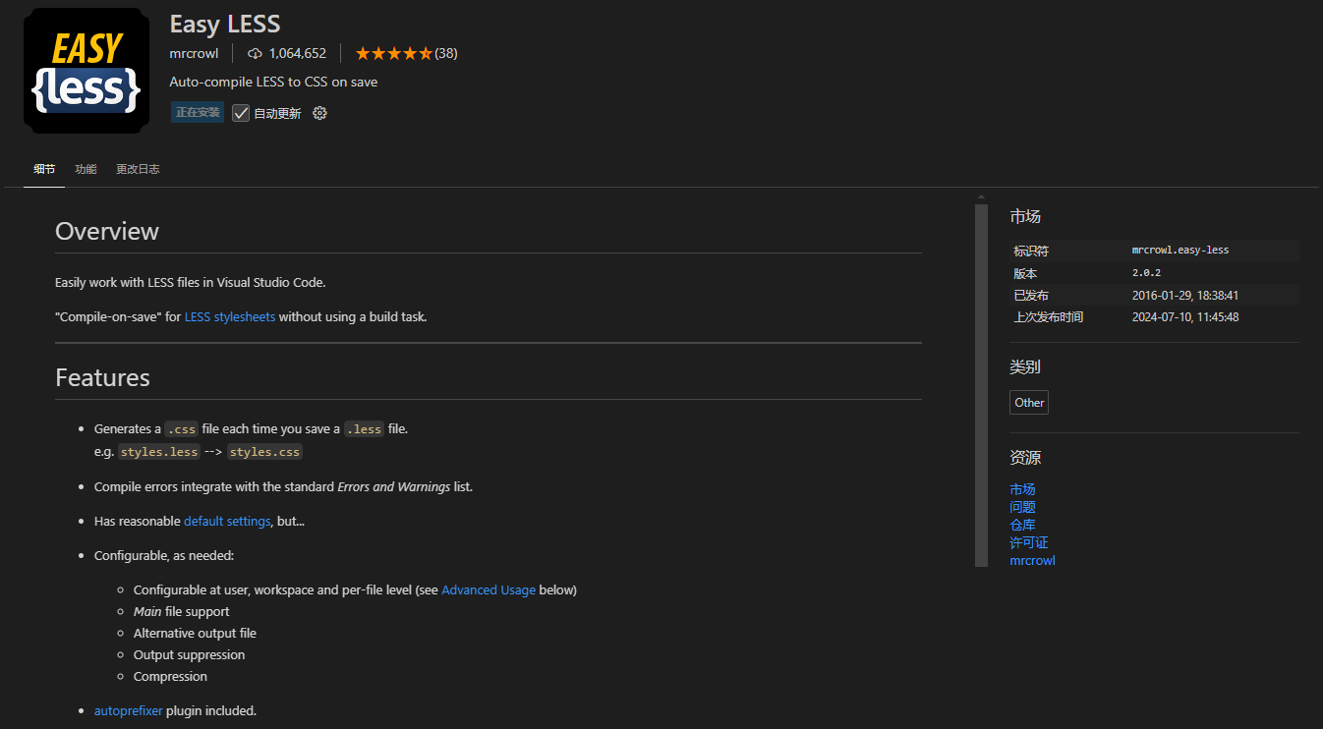Click the 'Output suppression' list item

click(189, 654)
